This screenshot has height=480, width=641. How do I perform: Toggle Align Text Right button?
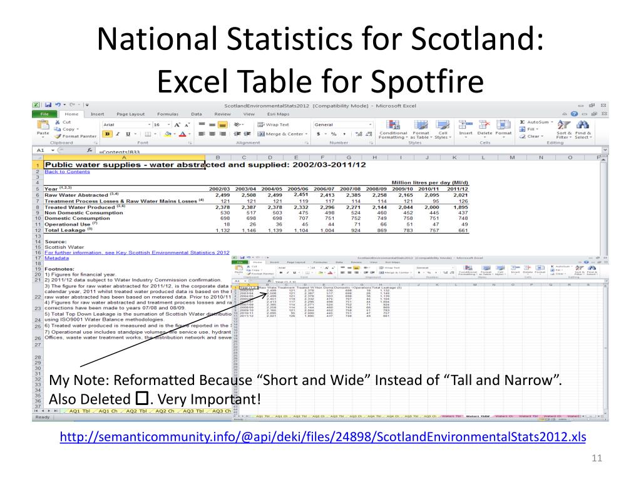pyautogui.click(x=222, y=134)
